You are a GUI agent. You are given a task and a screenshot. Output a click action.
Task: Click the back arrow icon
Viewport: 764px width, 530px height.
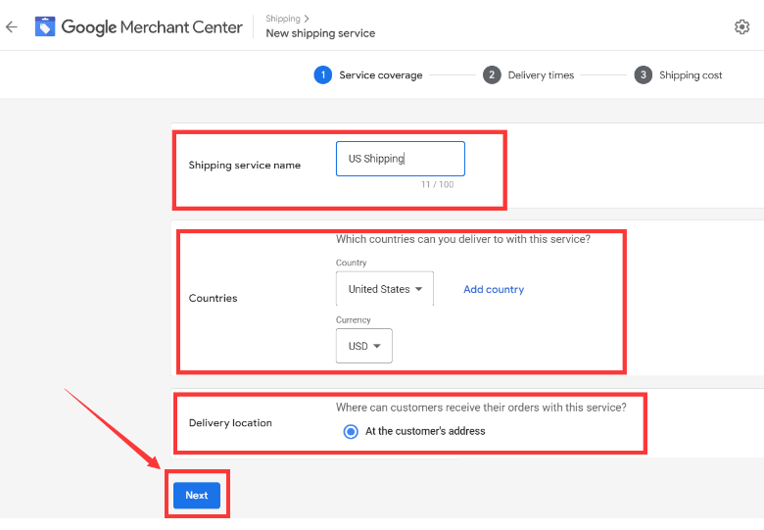[12, 27]
